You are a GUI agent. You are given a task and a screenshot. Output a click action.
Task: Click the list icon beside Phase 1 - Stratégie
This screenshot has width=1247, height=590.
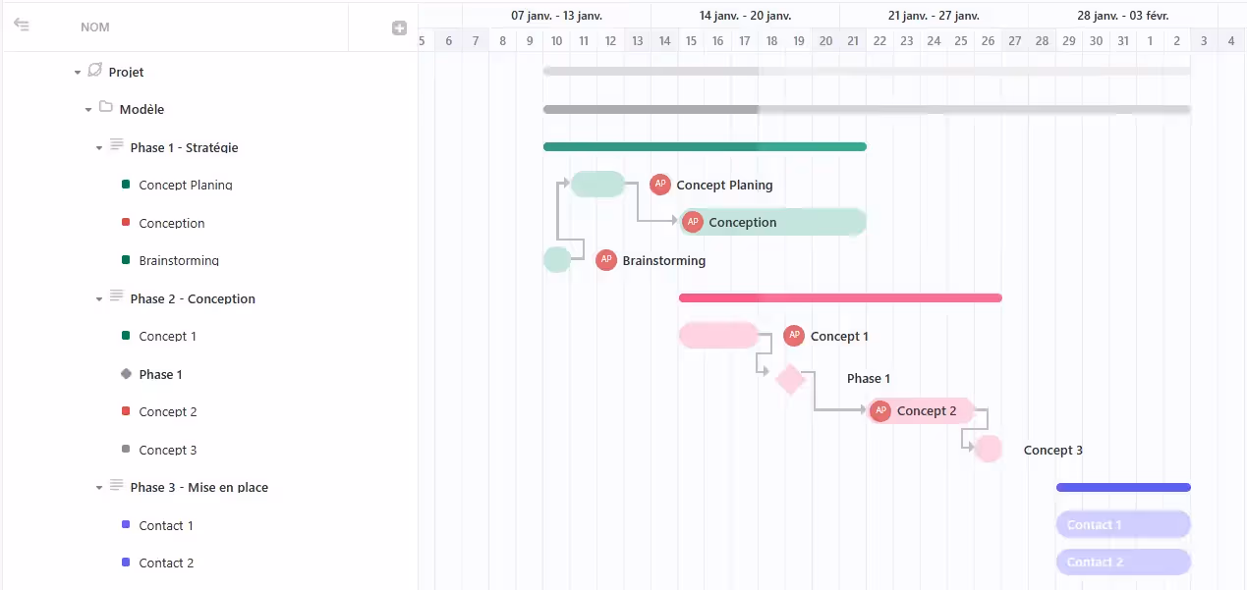pos(117,146)
